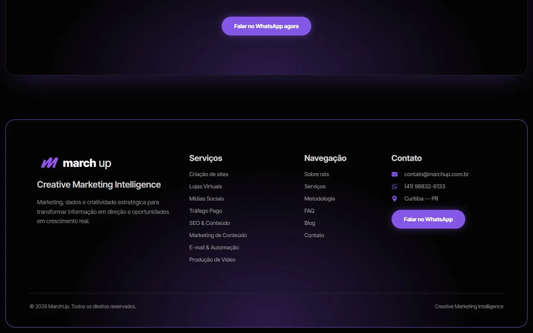Open the 'FAQ' navigation link
Viewport: 533px width, 333px height.
(309, 211)
